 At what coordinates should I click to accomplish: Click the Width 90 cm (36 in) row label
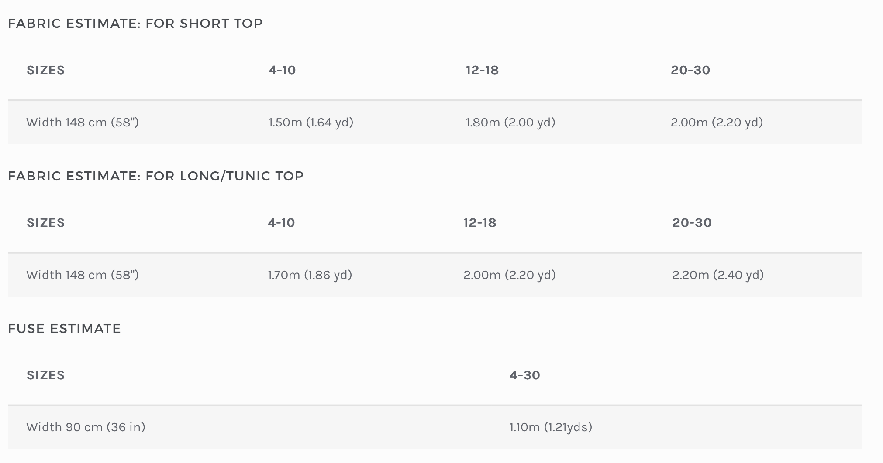coord(86,427)
